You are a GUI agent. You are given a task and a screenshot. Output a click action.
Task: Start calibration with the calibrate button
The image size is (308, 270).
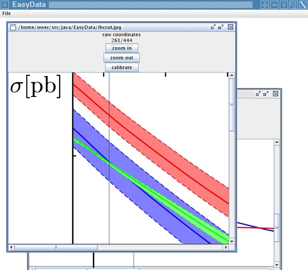122,67
